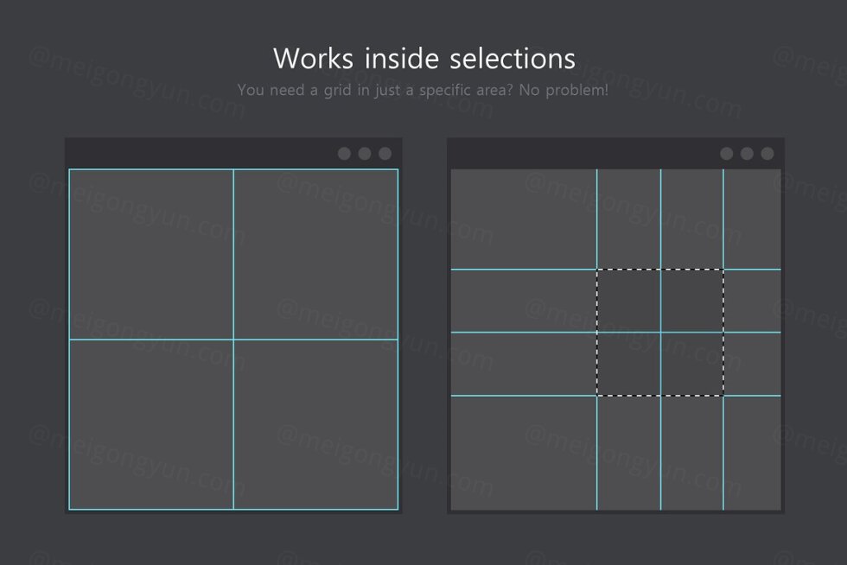847x565 pixels.
Task: Click the leftmost dot in right window's title bar
Action: [x=726, y=154]
